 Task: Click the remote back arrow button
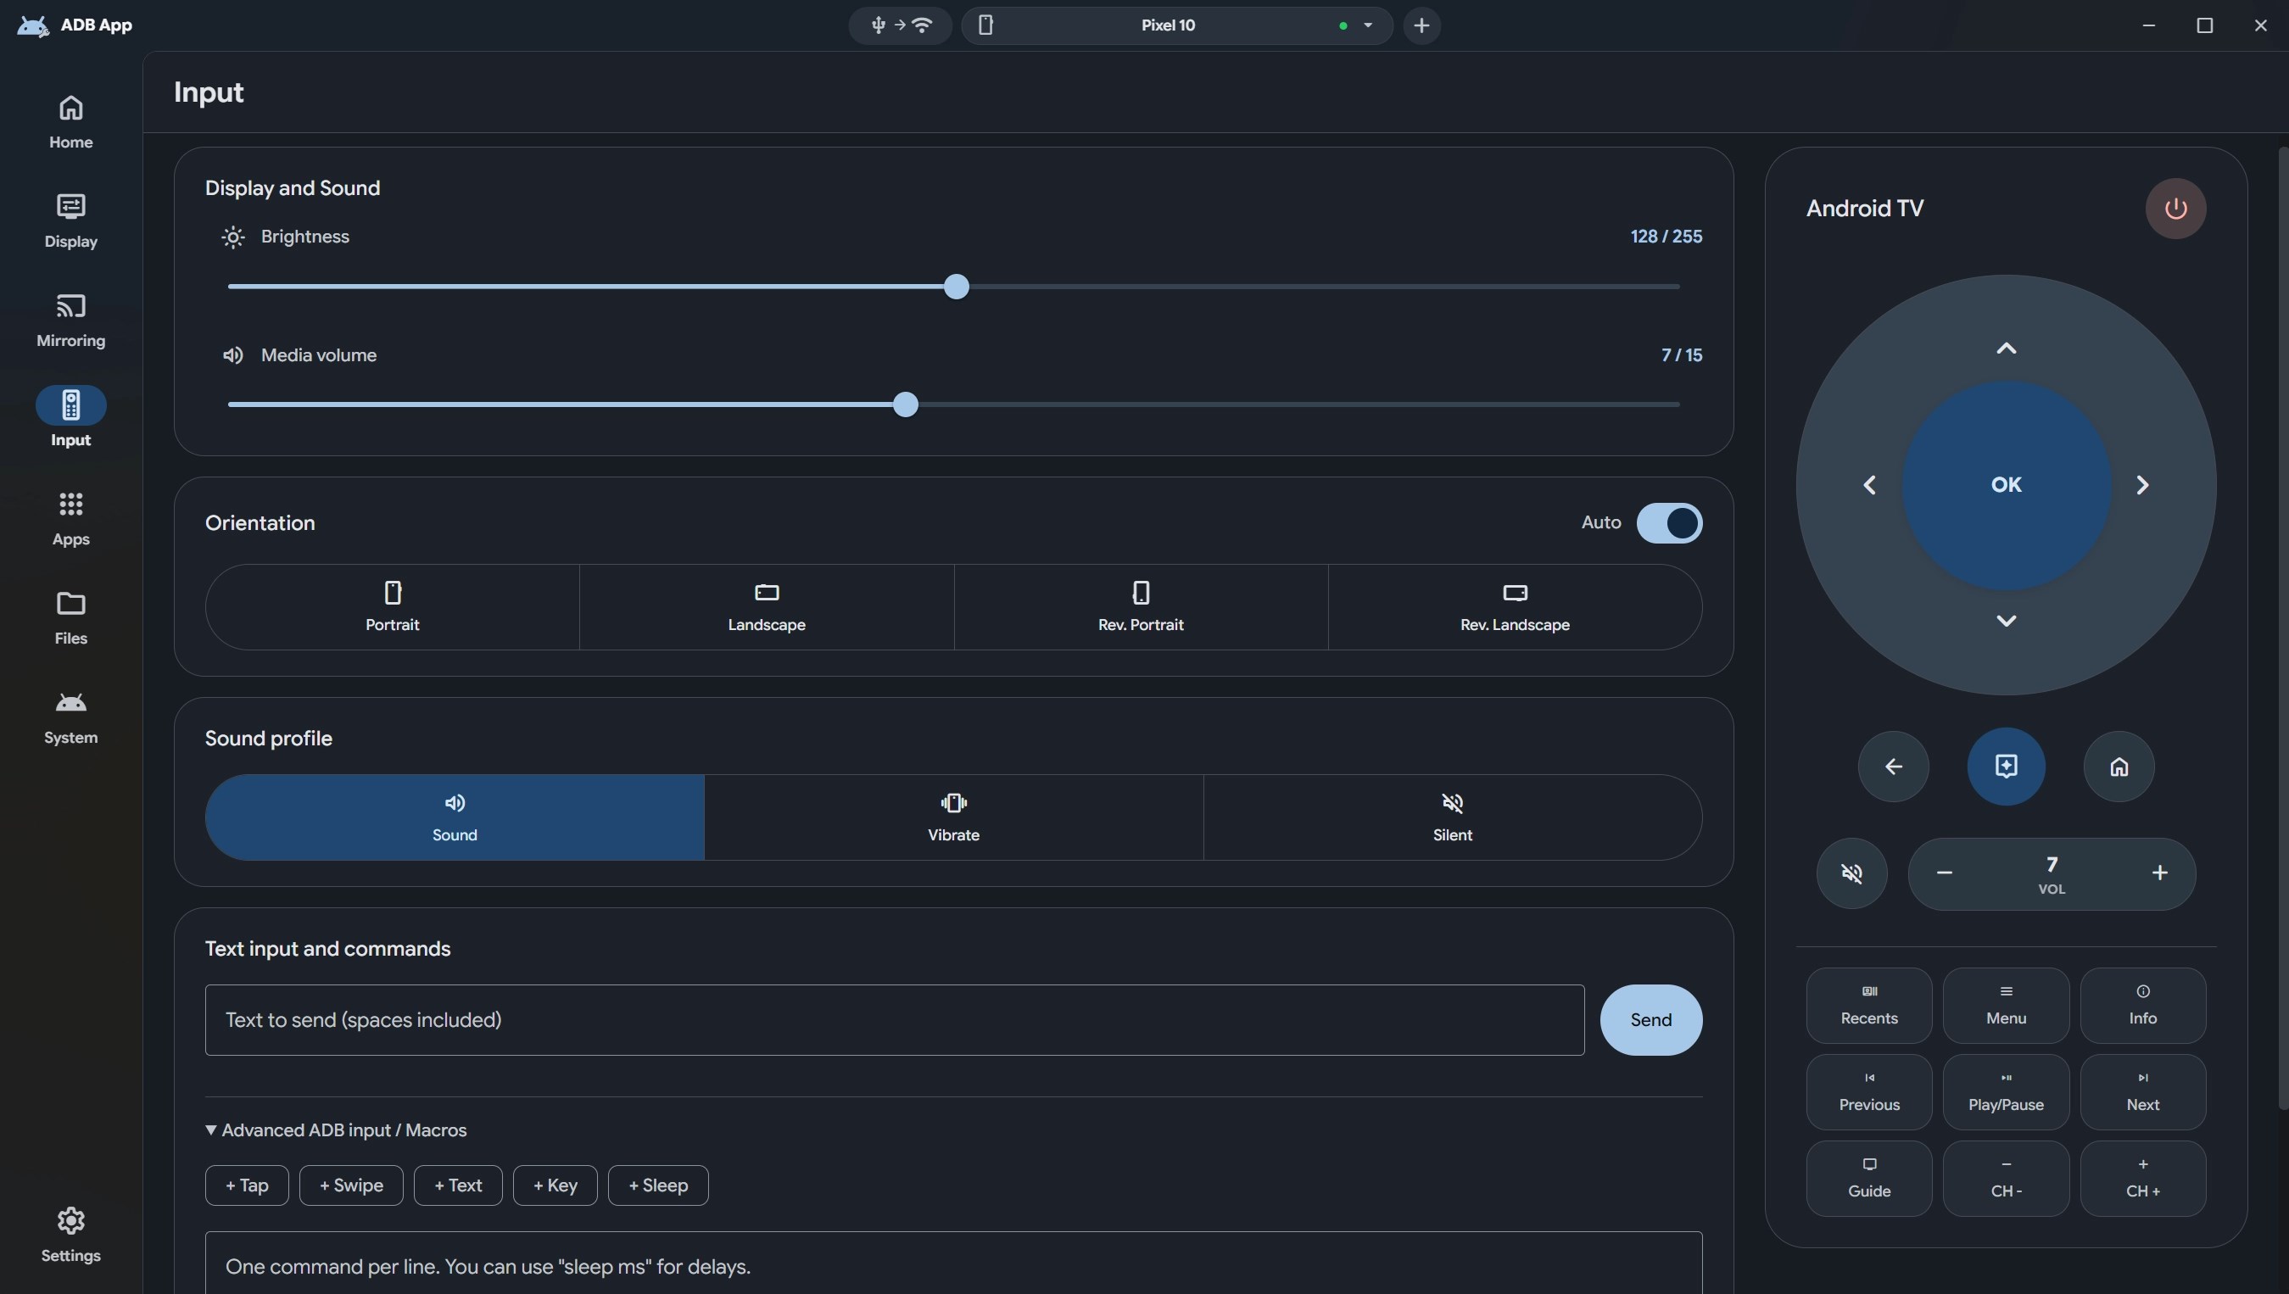pyautogui.click(x=1893, y=766)
